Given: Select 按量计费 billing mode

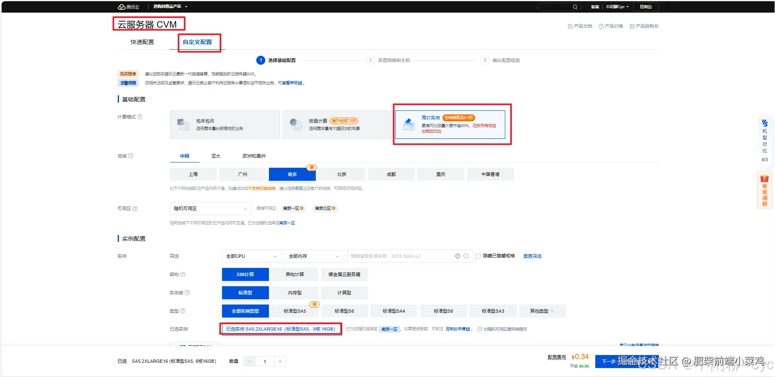Looking at the screenshot, I should tap(337, 125).
